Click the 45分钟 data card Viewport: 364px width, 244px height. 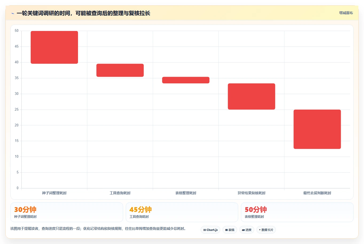click(x=182, y=212)
